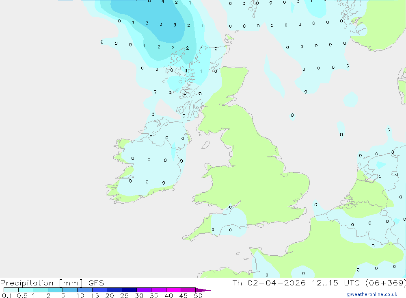Viewport: 406px width, 298px height.
Task: Click the 35–40 mm purple legend swatch
Action: (159, 290)
